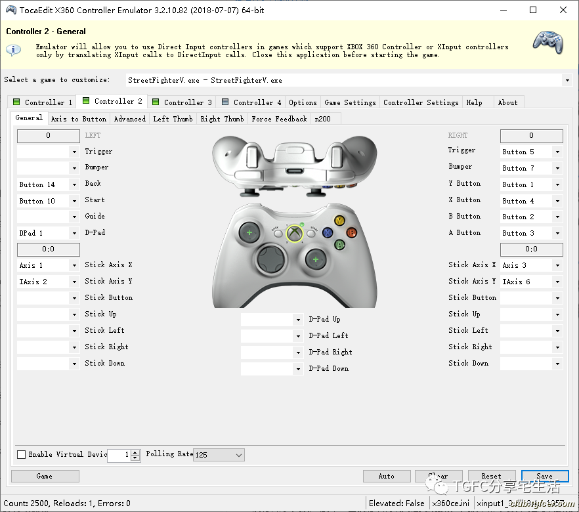Open the Right Thumb sub-tab

tap(223, 119)
